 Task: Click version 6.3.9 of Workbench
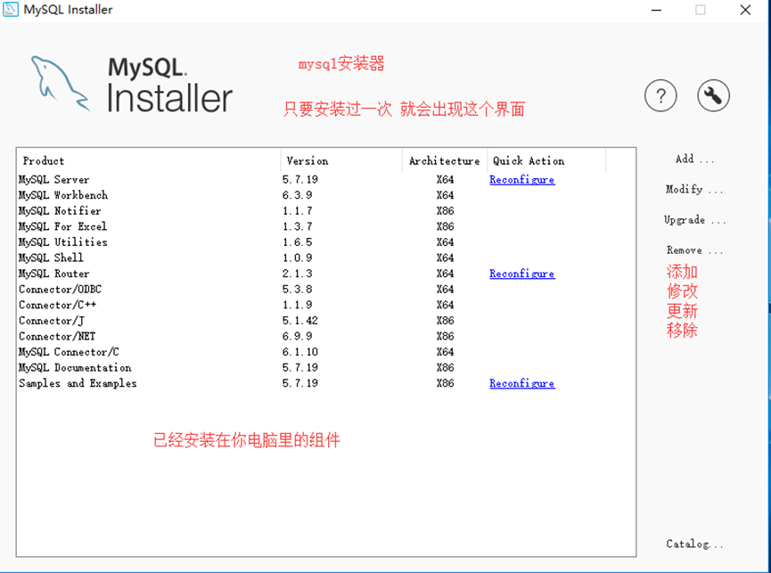[x=297, y=195]
